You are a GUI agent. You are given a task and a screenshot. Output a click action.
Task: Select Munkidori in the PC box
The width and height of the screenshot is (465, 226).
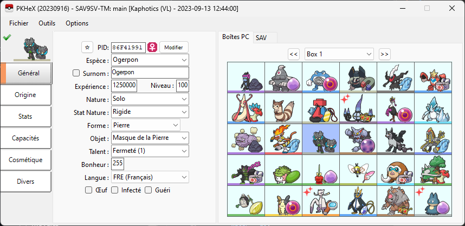coord(246,78)
